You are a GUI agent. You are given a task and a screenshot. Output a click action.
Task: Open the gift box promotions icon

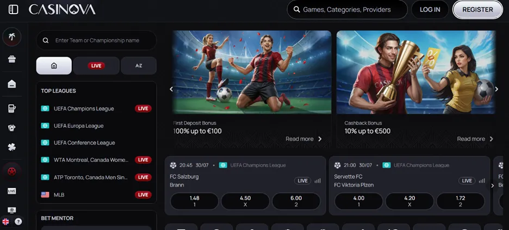click(x=12, y=59)
